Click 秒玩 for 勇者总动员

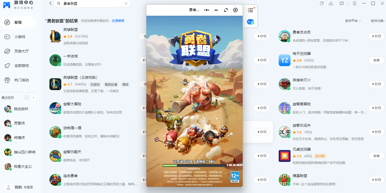pos(376,36)
